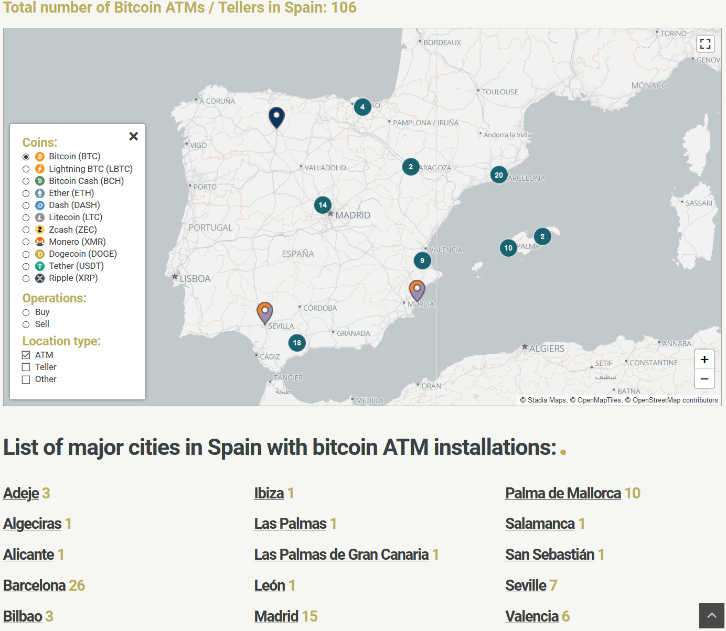The width and height of the screenshot is (726, 631).
Task: Open the cluster marker showing 18
Action: point(297,343)
